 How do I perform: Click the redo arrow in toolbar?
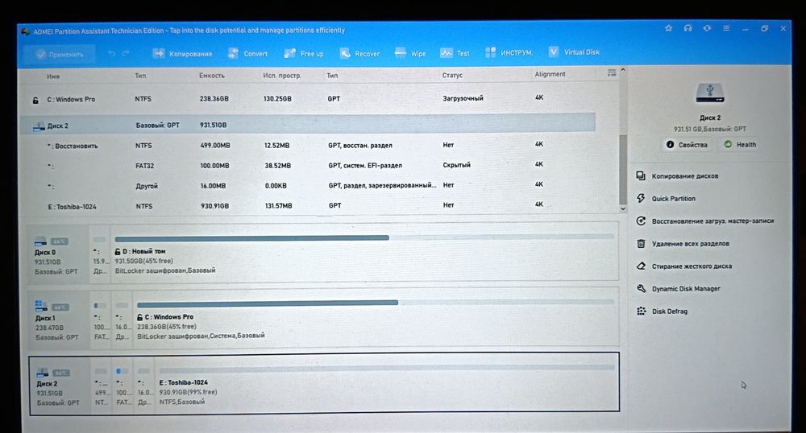pos(126,53)
